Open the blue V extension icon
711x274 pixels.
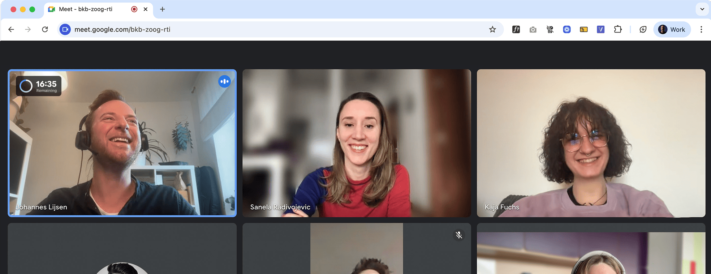pos(601,30)
